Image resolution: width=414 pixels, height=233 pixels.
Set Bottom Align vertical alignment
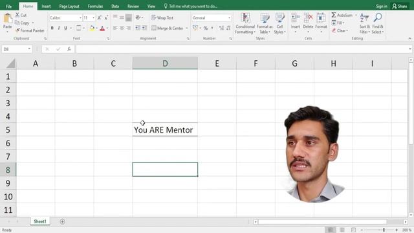[x=129, y=17]
